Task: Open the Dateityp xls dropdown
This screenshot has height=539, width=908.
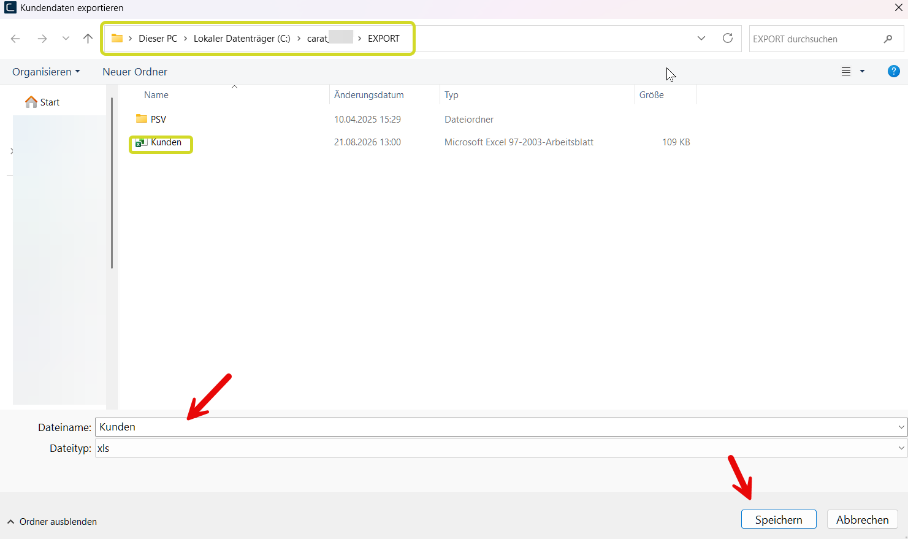Action: coord(901,448)
